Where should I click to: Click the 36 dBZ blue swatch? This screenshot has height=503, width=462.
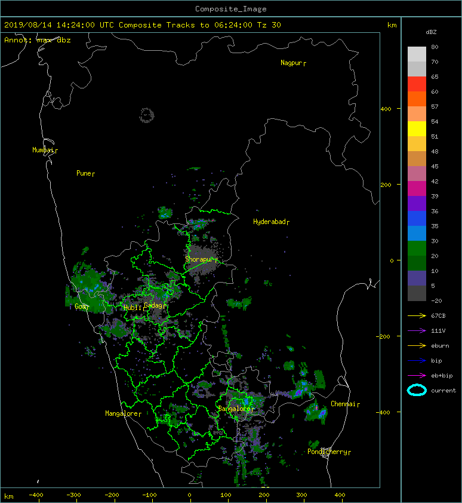pyautogui.click(x=417, y=218)
